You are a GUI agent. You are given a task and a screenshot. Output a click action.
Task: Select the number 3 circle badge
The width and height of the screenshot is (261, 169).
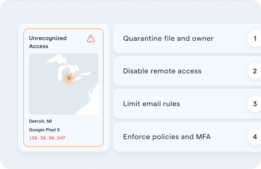[255, 104]
